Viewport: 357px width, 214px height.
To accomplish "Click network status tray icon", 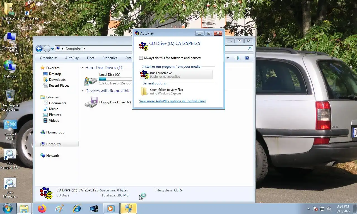I will click(x=322, y=209).
